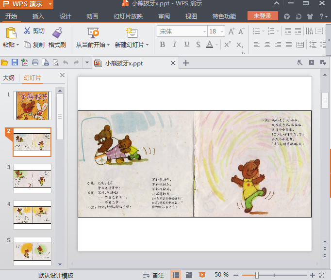Viewport: 331px width, 280px height.
Task: Center align the text
Action: [x=267, y=45]
